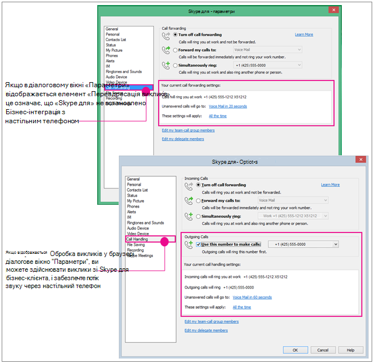This screenshot has width=375, height=364.
Task: Select Ringtones and Sounds in front Options list
Action: [146, 223]
